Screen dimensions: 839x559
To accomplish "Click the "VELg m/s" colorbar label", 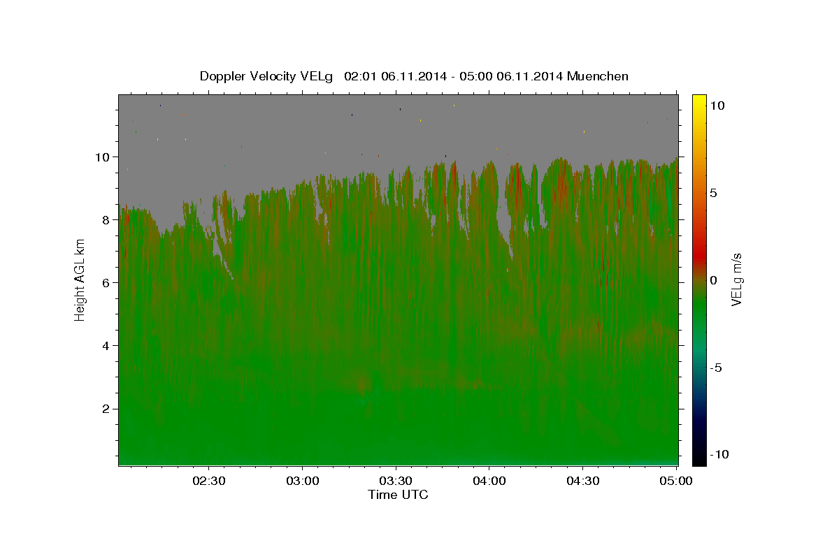I will pos(736,279).
